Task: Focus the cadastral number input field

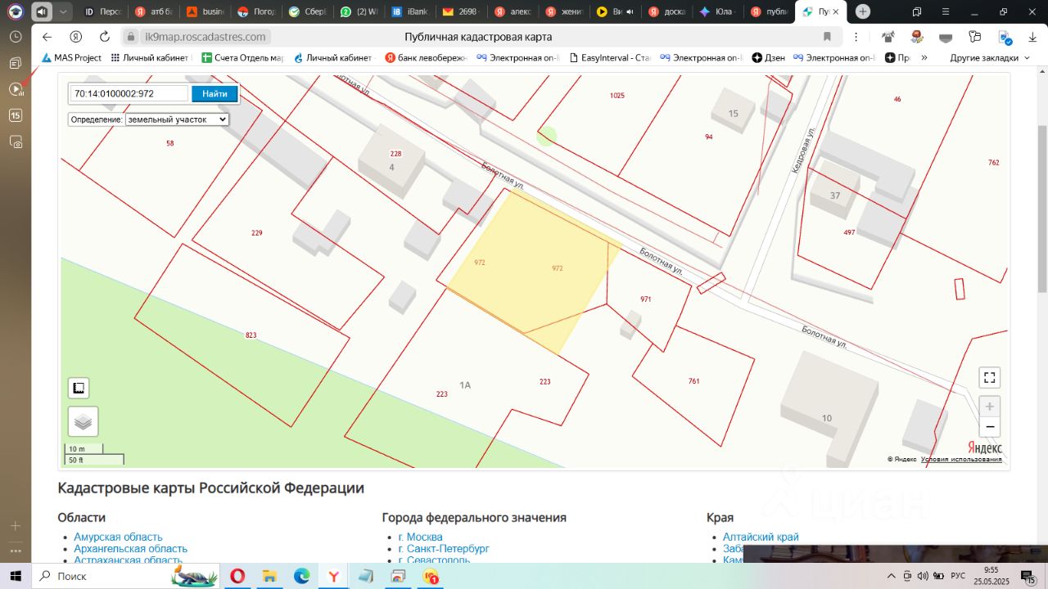Action: 129,94
